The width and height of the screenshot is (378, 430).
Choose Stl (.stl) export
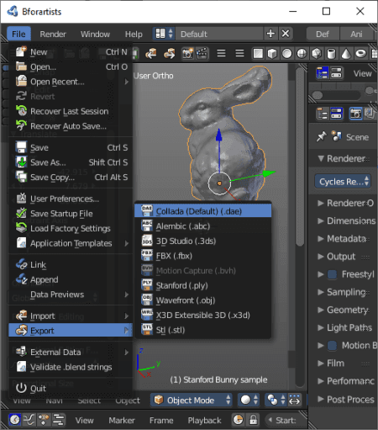[x=203, y=330]
